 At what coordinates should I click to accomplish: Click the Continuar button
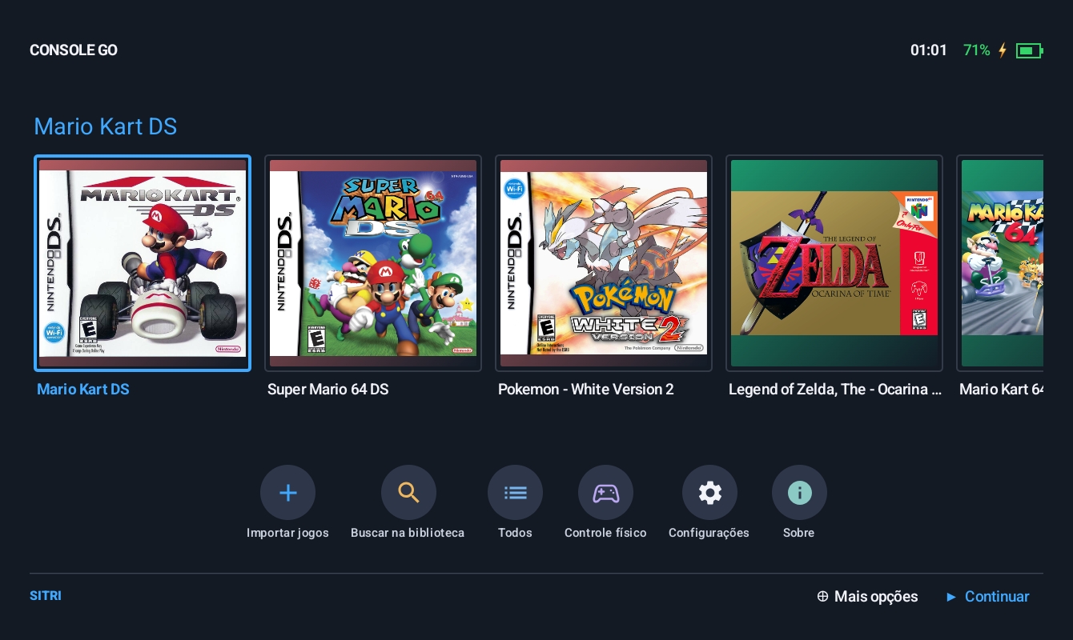[987, 597]
